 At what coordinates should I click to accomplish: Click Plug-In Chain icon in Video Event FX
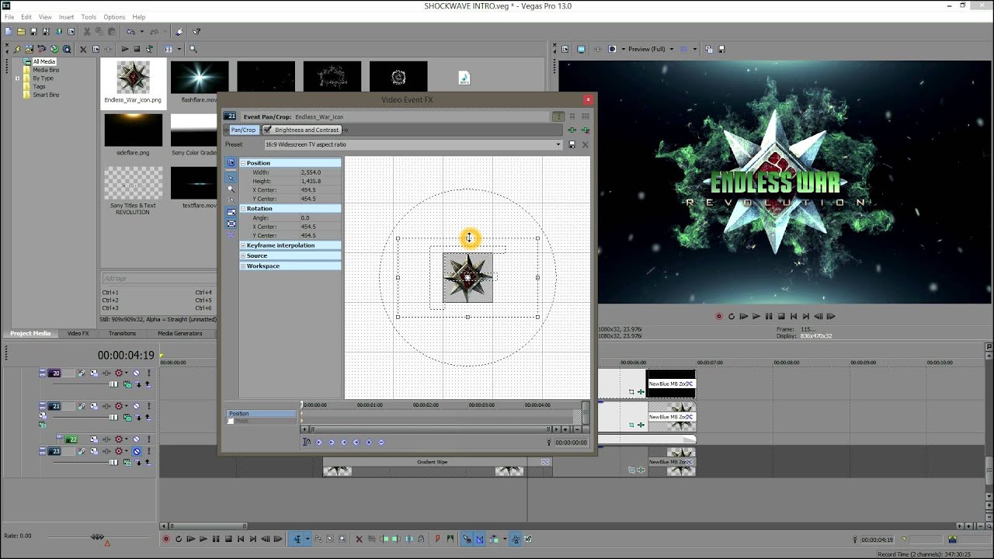(572, 130)
